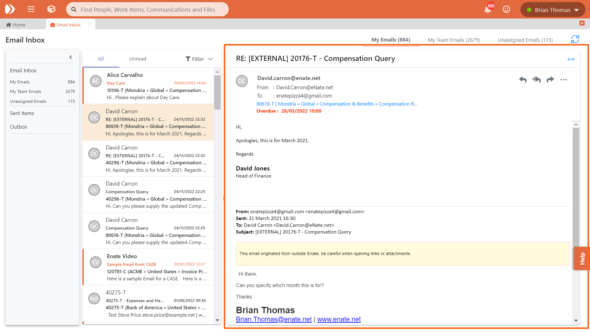Switch to the Unread tab
This screenshot has width=590, height=332.
pyautogui.click(x=138, y=59)
